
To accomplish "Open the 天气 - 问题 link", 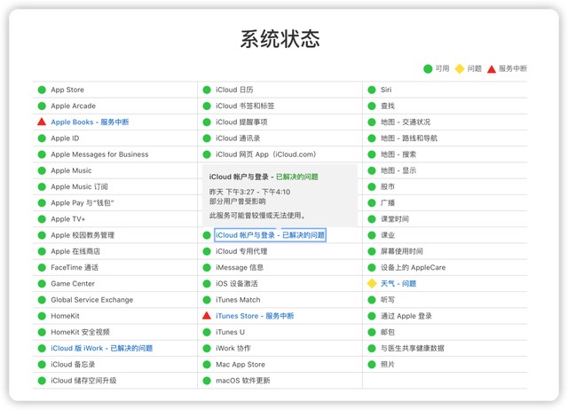I will tap(398, 284).
